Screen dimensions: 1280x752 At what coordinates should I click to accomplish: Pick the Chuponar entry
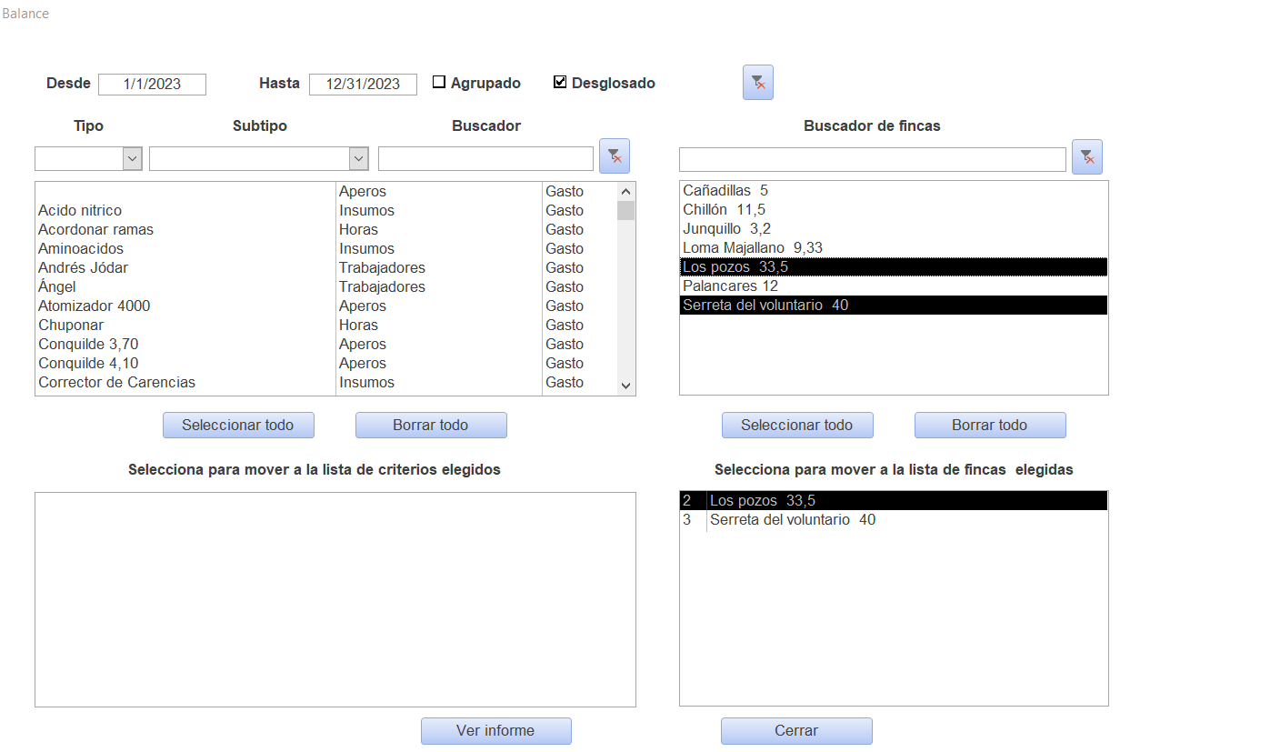[x=325, y=326]
